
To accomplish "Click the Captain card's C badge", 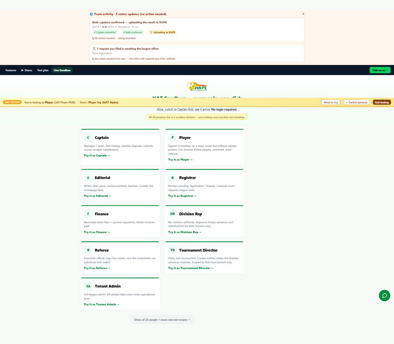I will (x=88, y=138).
